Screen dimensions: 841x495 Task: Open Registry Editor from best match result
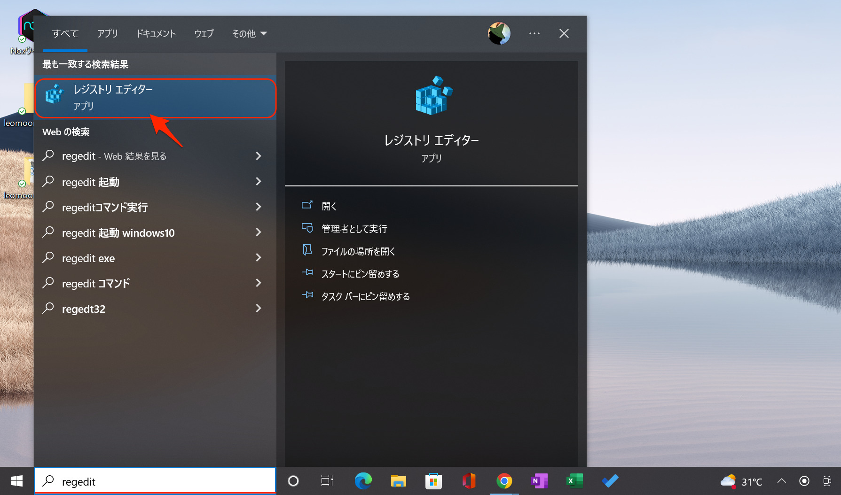pyautogui.click(x=155, y=98)
